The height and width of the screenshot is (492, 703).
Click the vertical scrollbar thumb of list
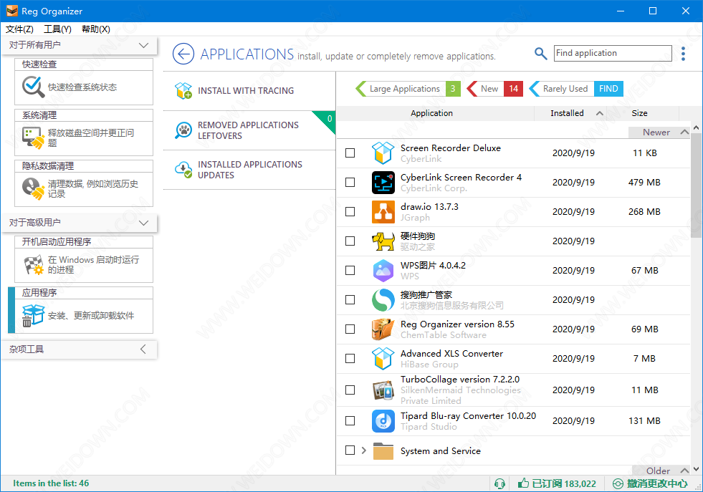pyautogui.click(x=696, y=185)
